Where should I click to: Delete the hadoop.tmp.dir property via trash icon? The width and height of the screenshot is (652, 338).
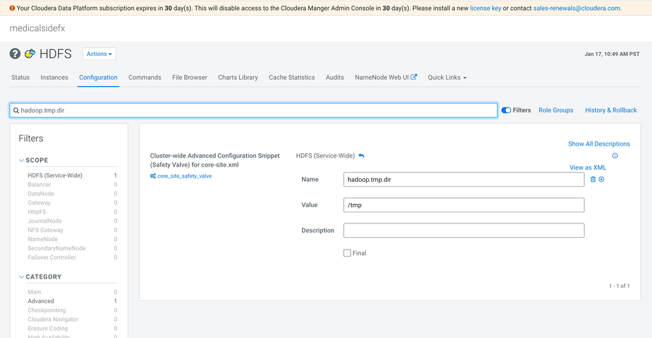(x=593, y=179)
